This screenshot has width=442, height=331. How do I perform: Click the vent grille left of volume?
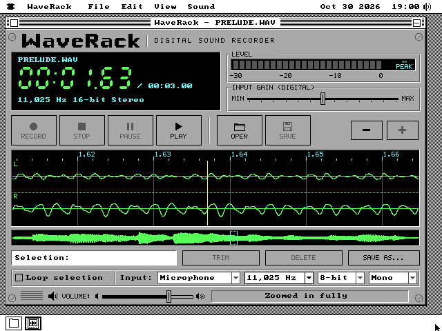click(32, 296)
